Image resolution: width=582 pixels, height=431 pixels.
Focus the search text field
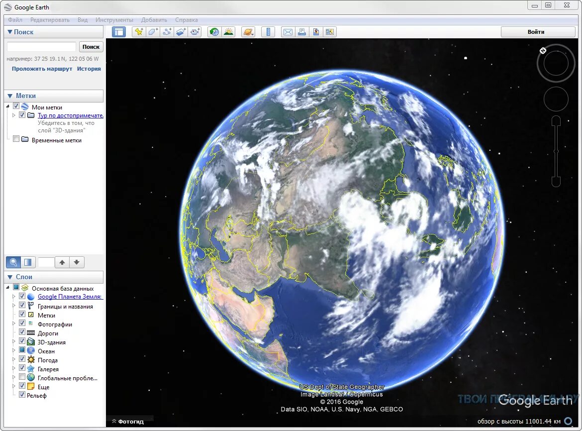[41, 47]
